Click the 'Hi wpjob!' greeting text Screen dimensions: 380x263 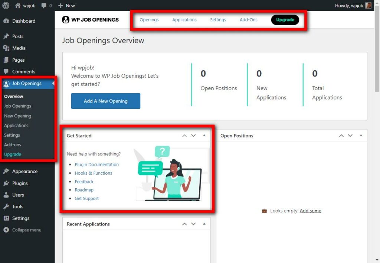pyautogui.click(x=83, y=68)
